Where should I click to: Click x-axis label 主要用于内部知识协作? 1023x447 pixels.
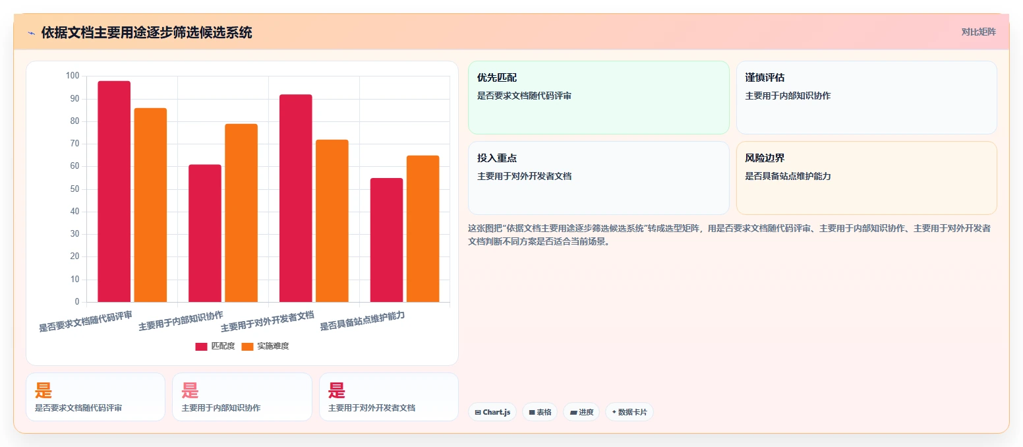tap(181, 320)
